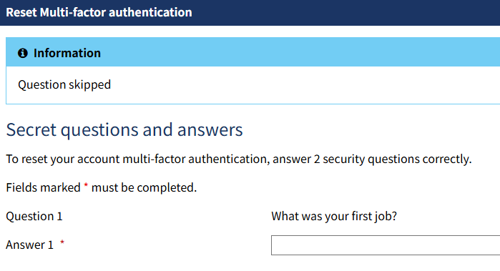Click the What was your first job question

pos(334,217)
